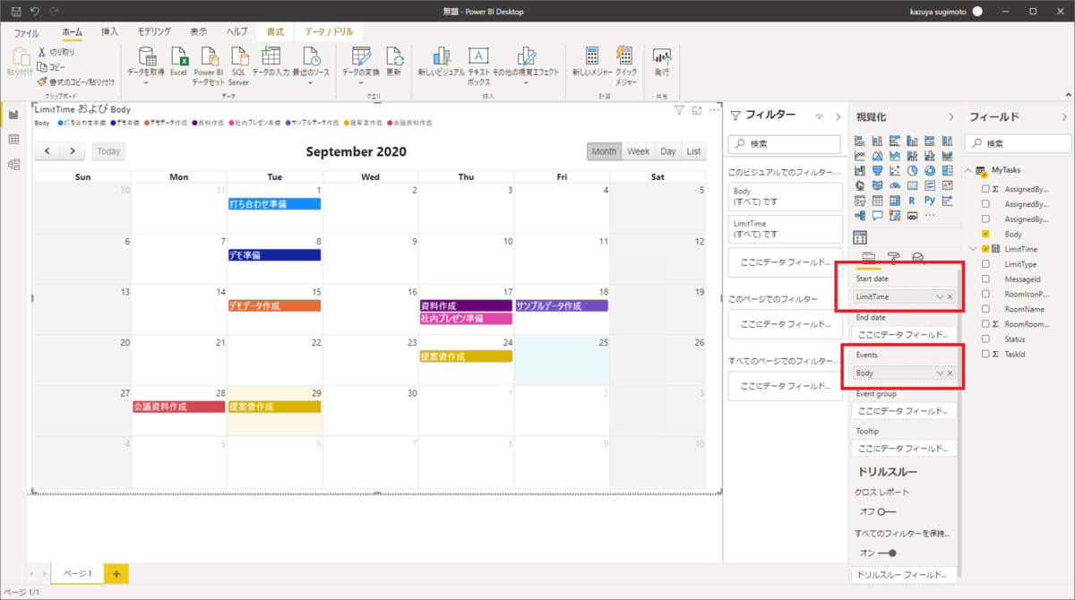
Task: Remove LimitTime from Start date
Action: point(950,296)
